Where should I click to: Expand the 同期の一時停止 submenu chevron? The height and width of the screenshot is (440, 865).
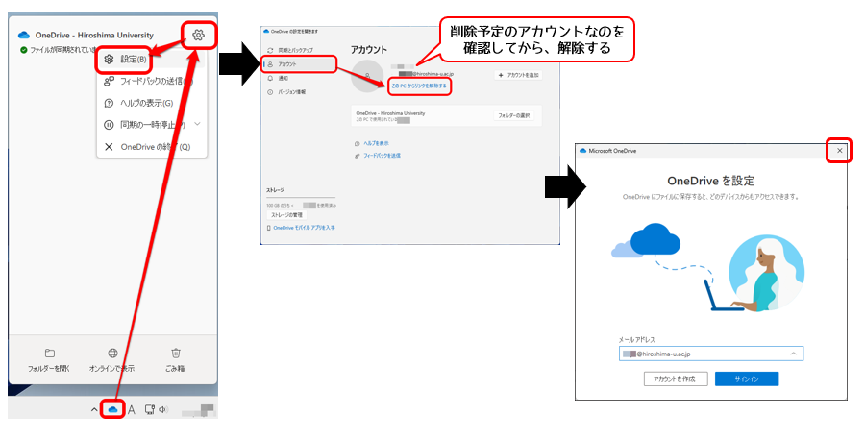197,125
